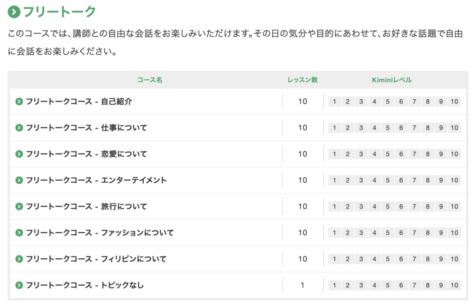The image size is (475, 306).
Task: Open フリートークコース - トピックなし link
Action: point(85,285)
